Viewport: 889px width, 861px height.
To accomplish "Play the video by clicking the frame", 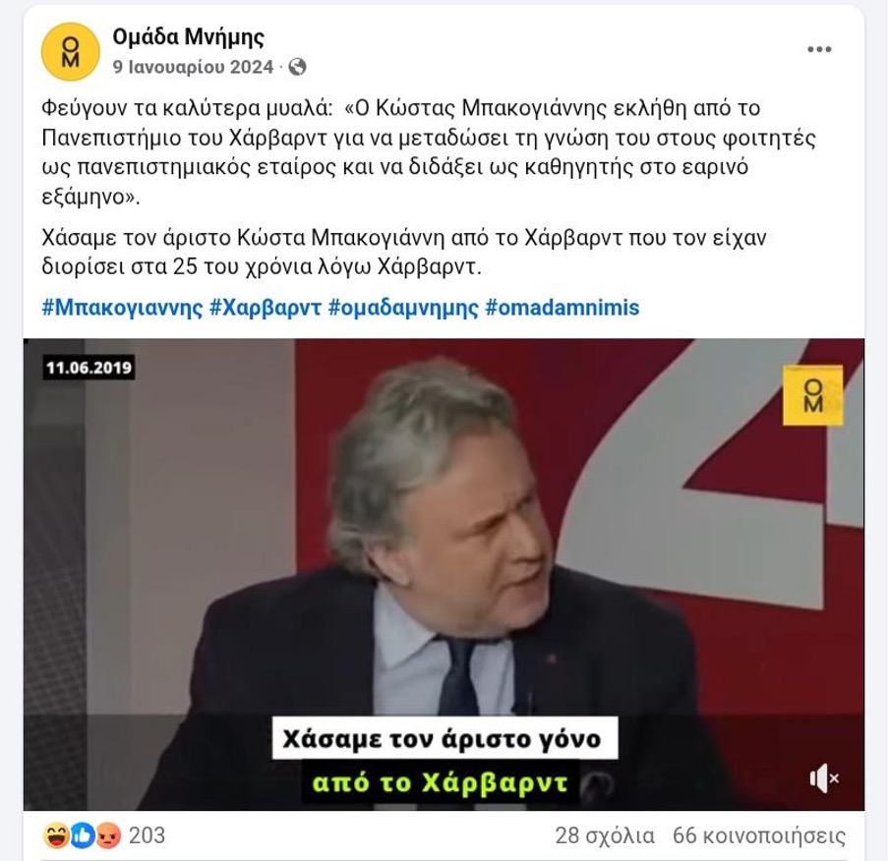I will click(x=444, y=574).
